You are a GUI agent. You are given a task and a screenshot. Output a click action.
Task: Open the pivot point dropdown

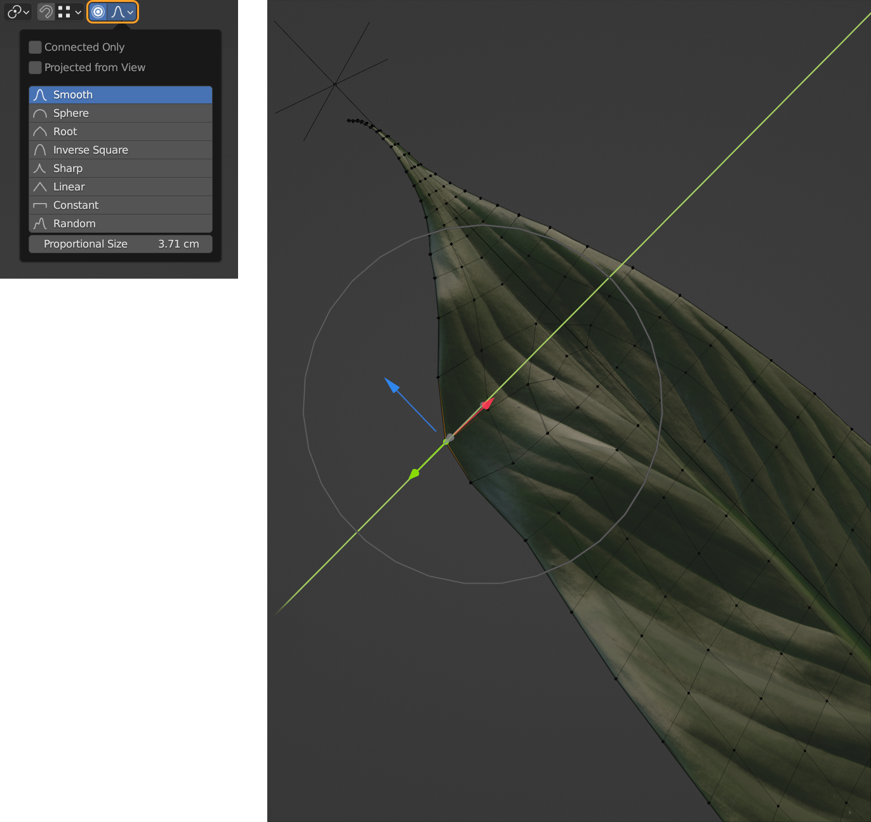[18, 12]
